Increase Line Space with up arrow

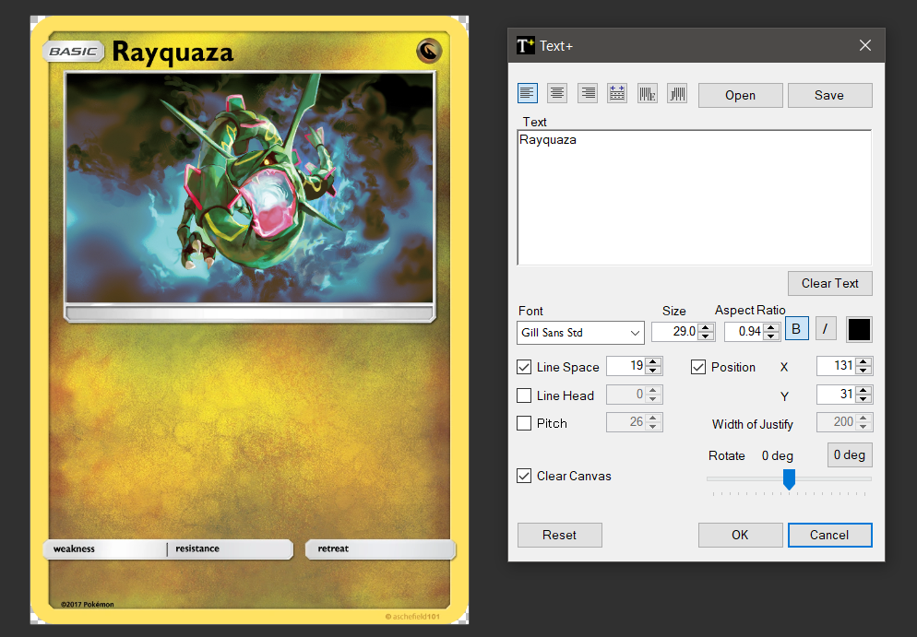point(653,361)
